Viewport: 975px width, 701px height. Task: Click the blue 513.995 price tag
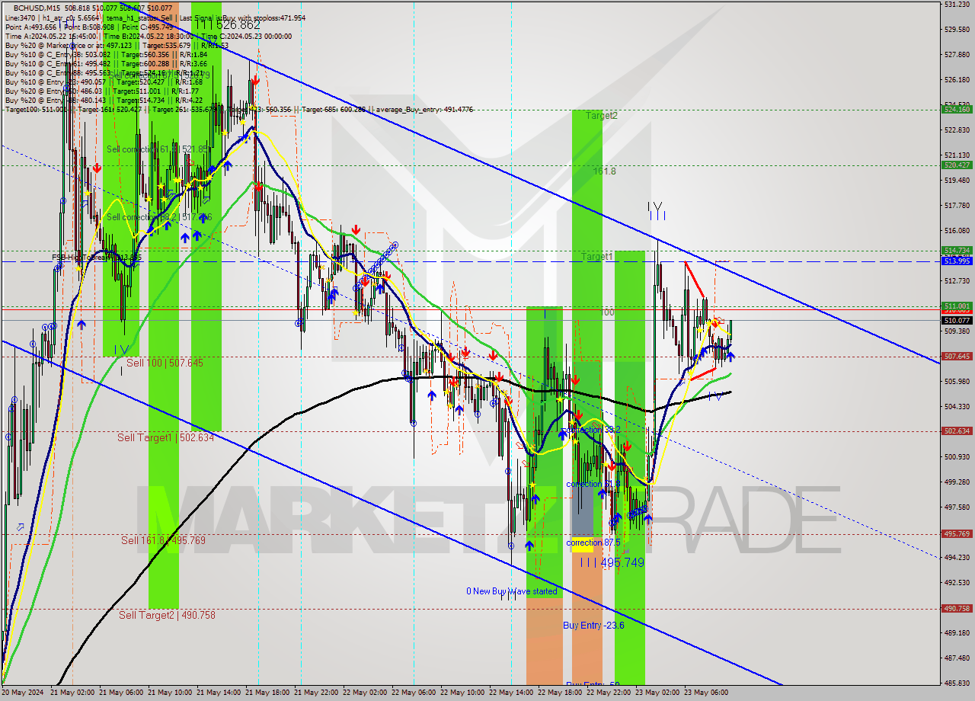956,261
